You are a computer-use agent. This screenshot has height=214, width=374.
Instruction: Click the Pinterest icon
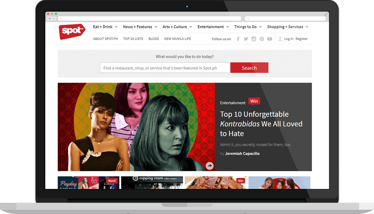pos(262,39)
